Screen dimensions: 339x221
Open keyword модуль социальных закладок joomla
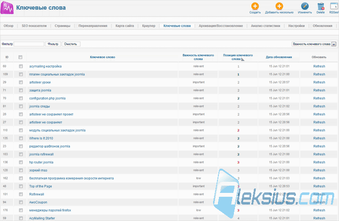pos(57,130)
